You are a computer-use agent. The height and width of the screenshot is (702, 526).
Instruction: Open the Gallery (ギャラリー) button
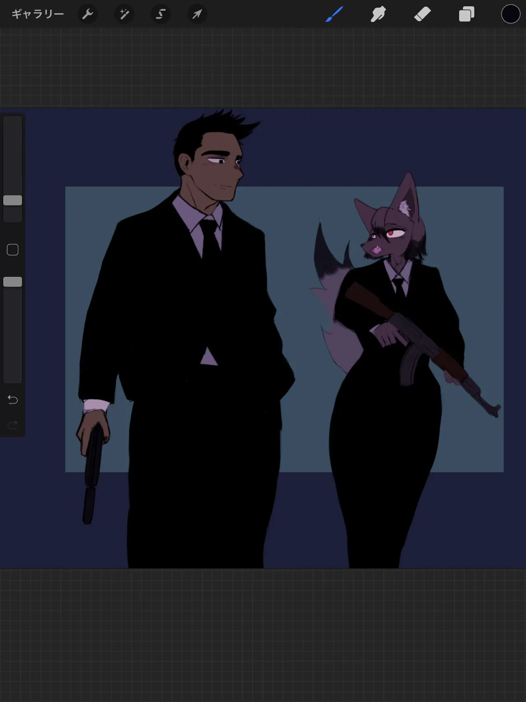coord(37,14)
